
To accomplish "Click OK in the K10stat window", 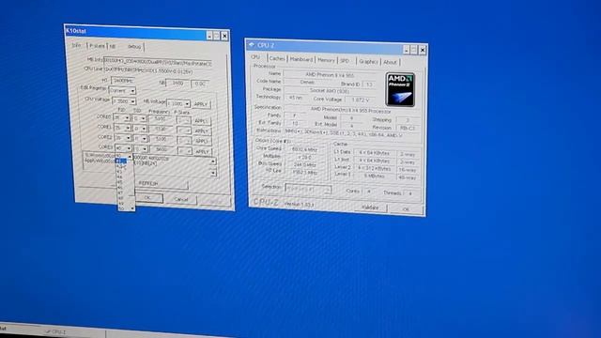I will 148,198.
